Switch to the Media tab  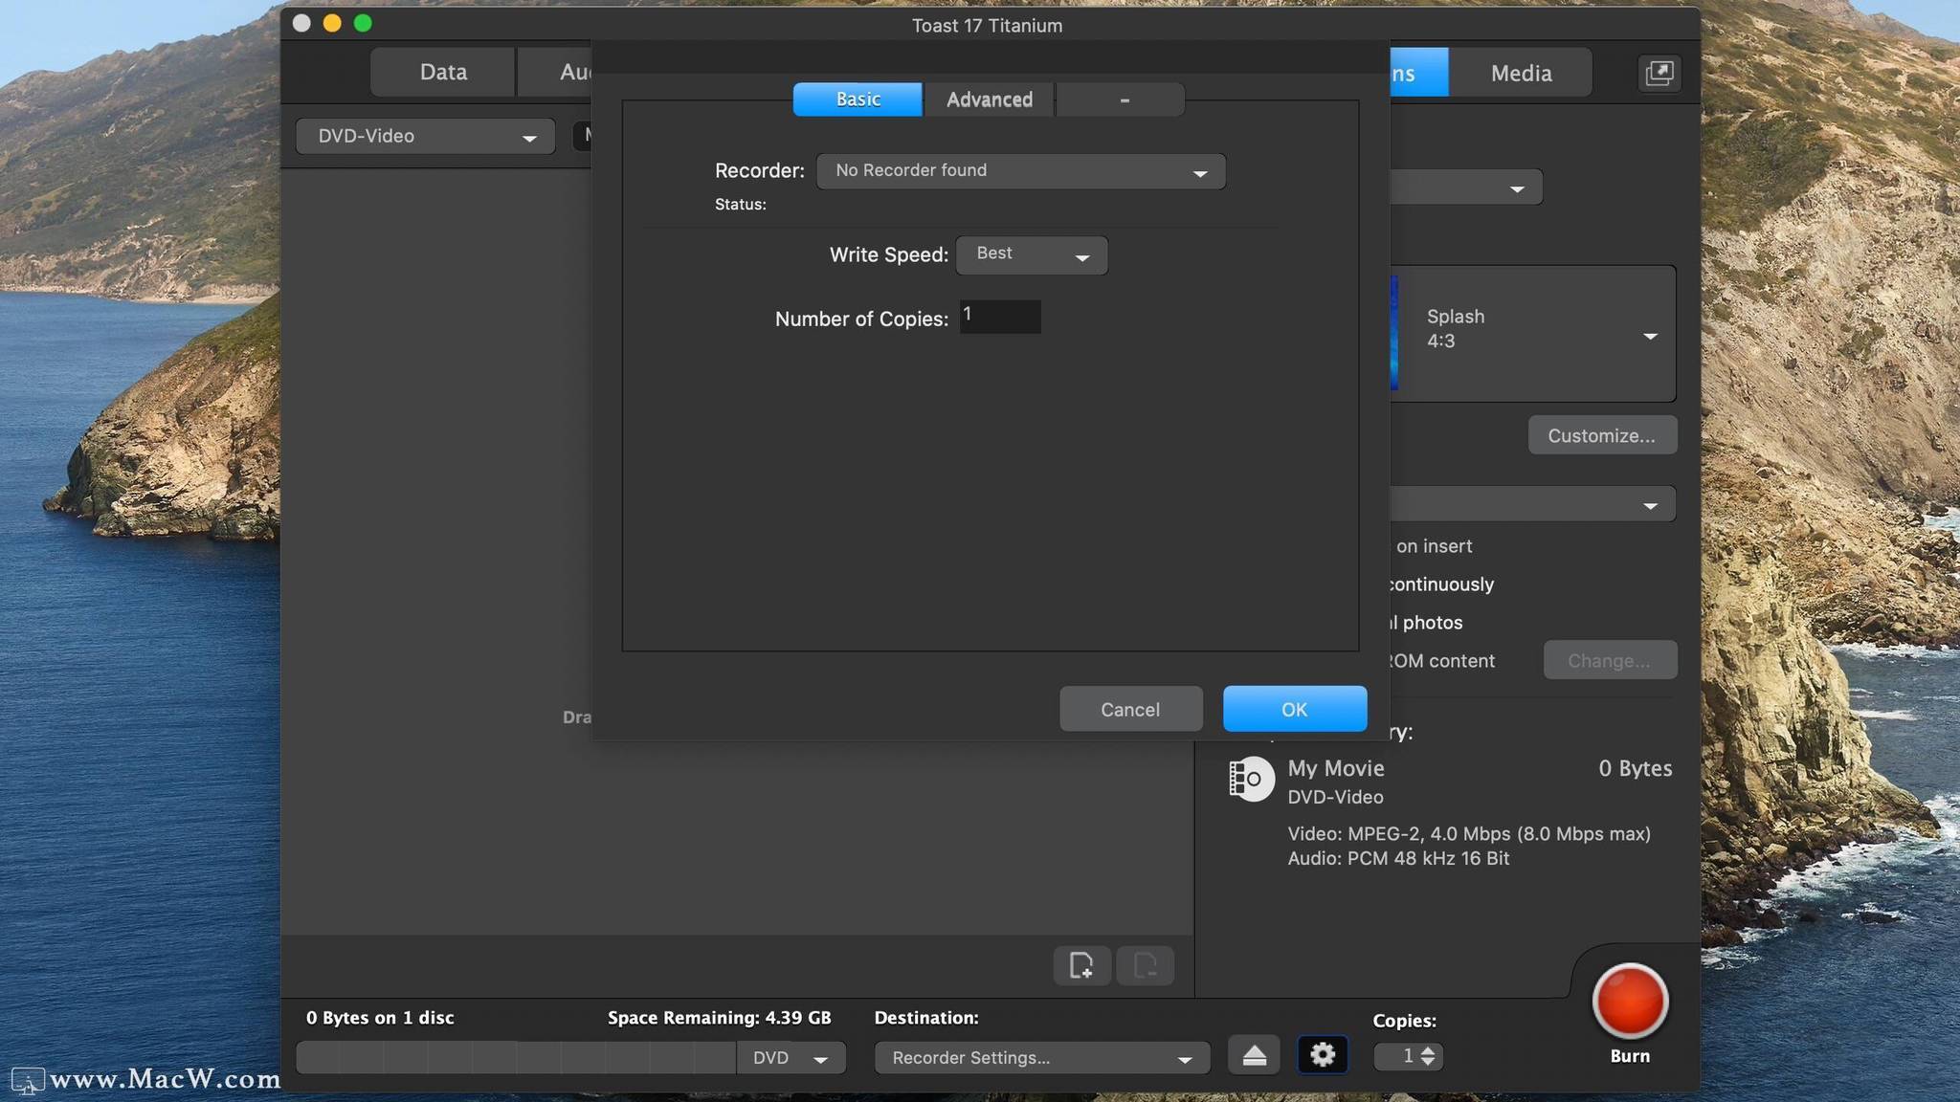(x=1520, y=73)
